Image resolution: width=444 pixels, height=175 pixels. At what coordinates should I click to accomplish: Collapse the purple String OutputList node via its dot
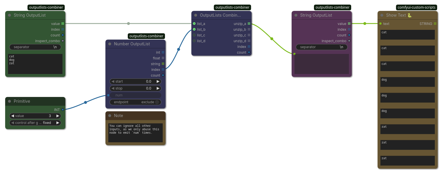(296, 15)
